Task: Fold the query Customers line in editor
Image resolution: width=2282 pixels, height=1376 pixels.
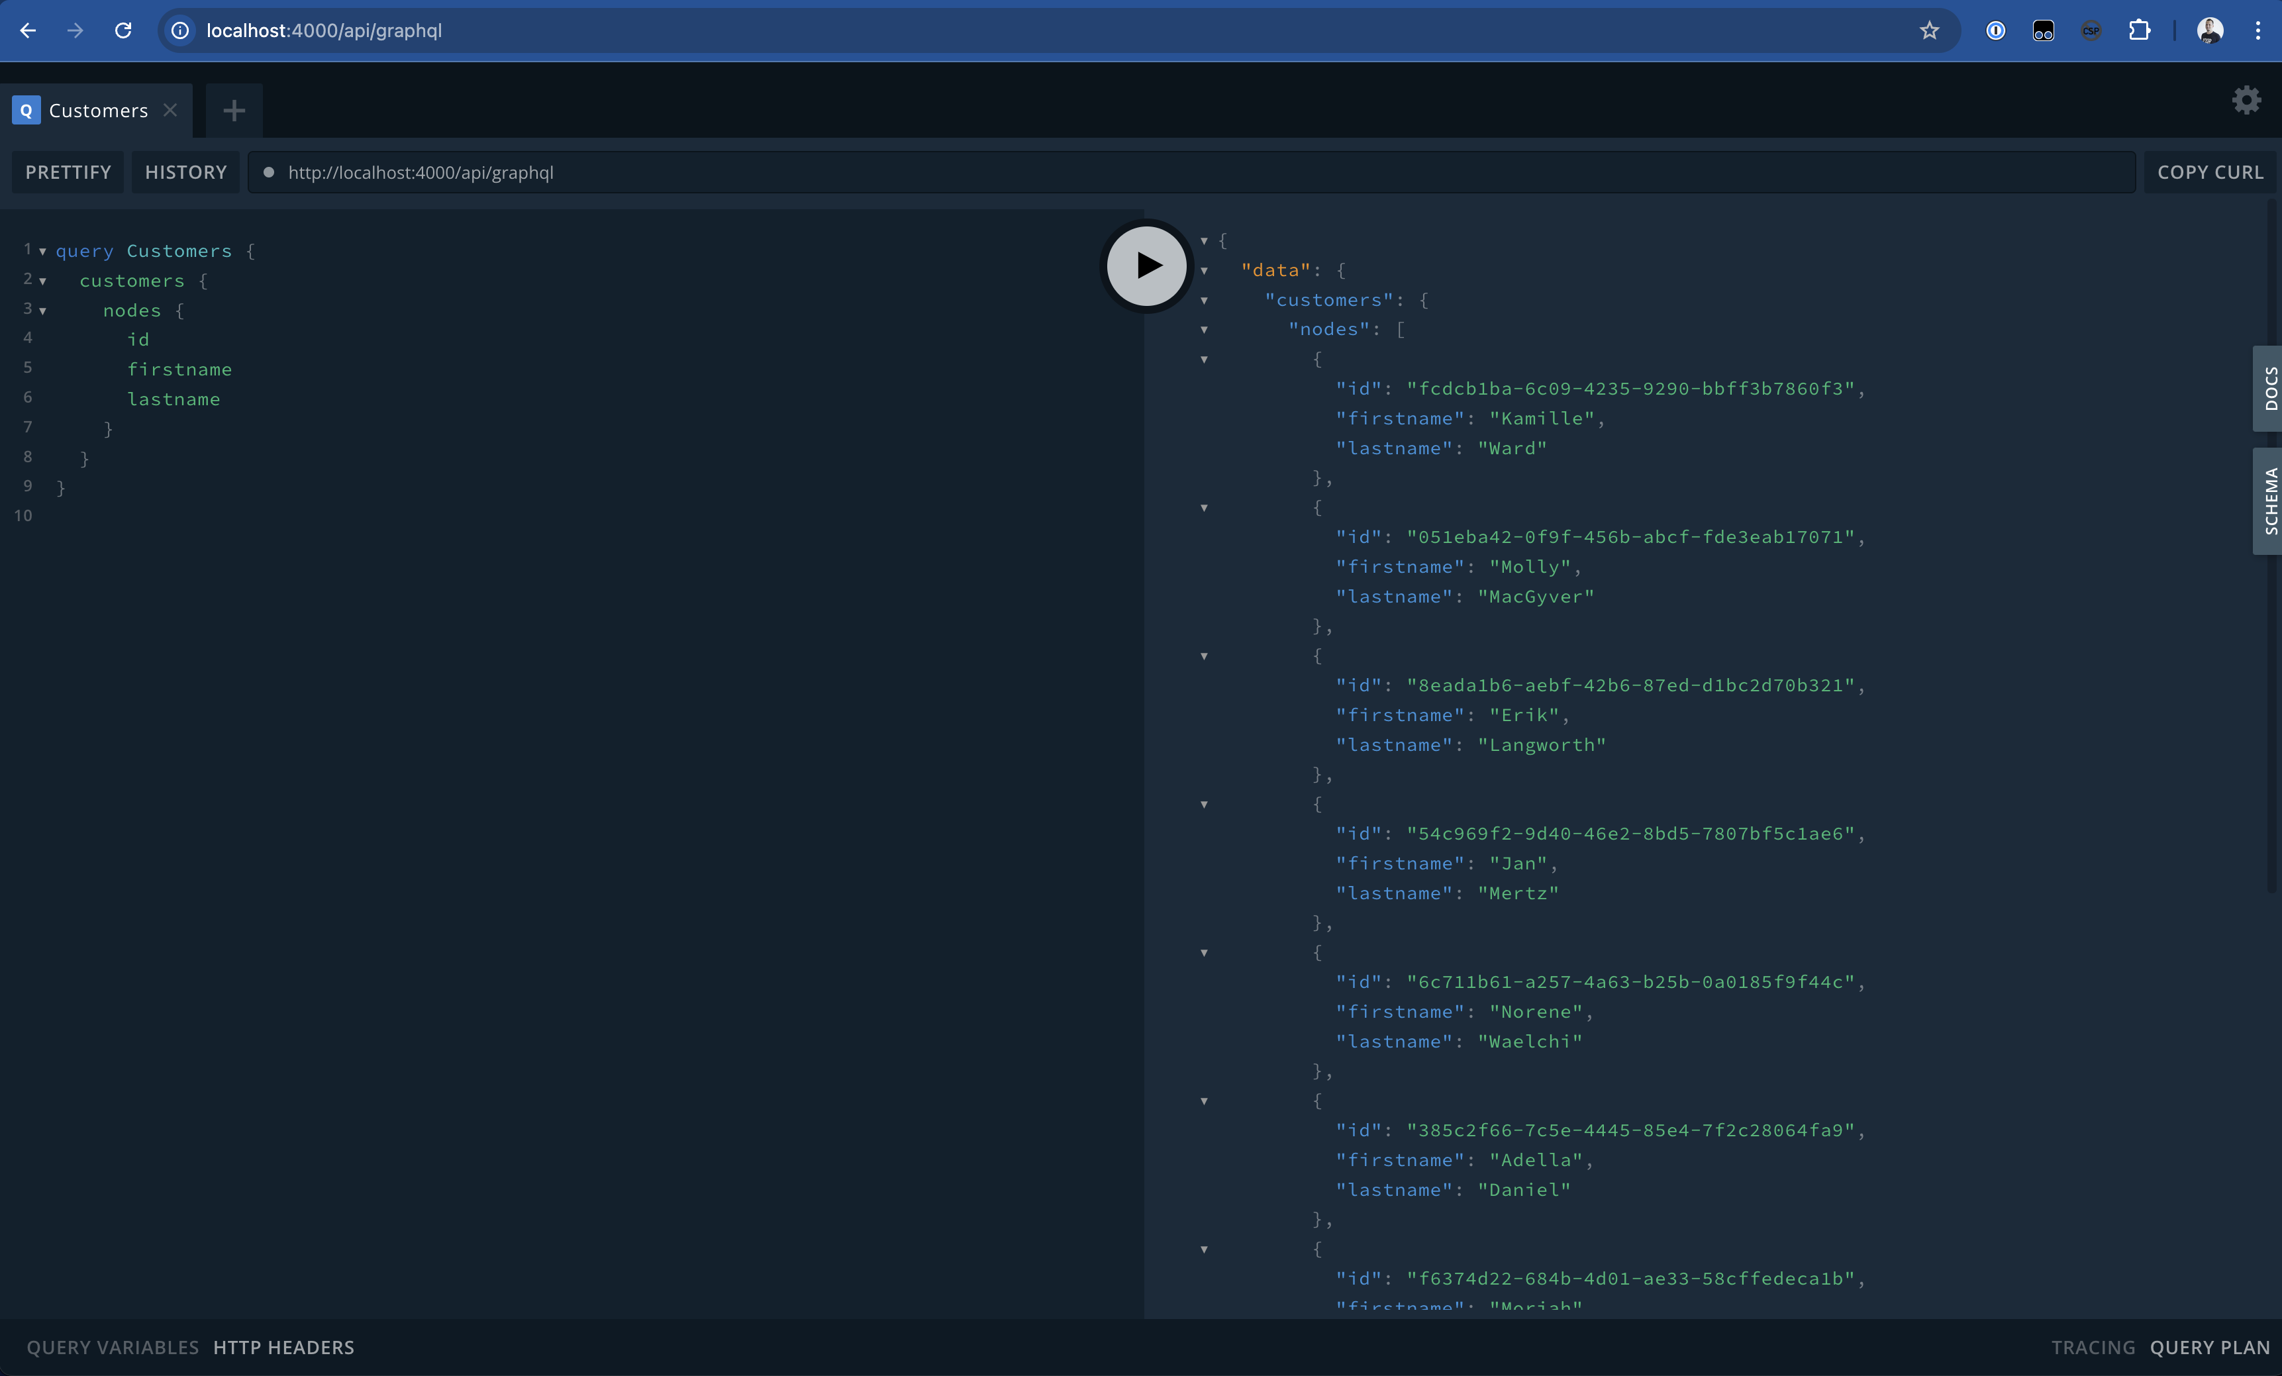Action: (x=42, y=251)
